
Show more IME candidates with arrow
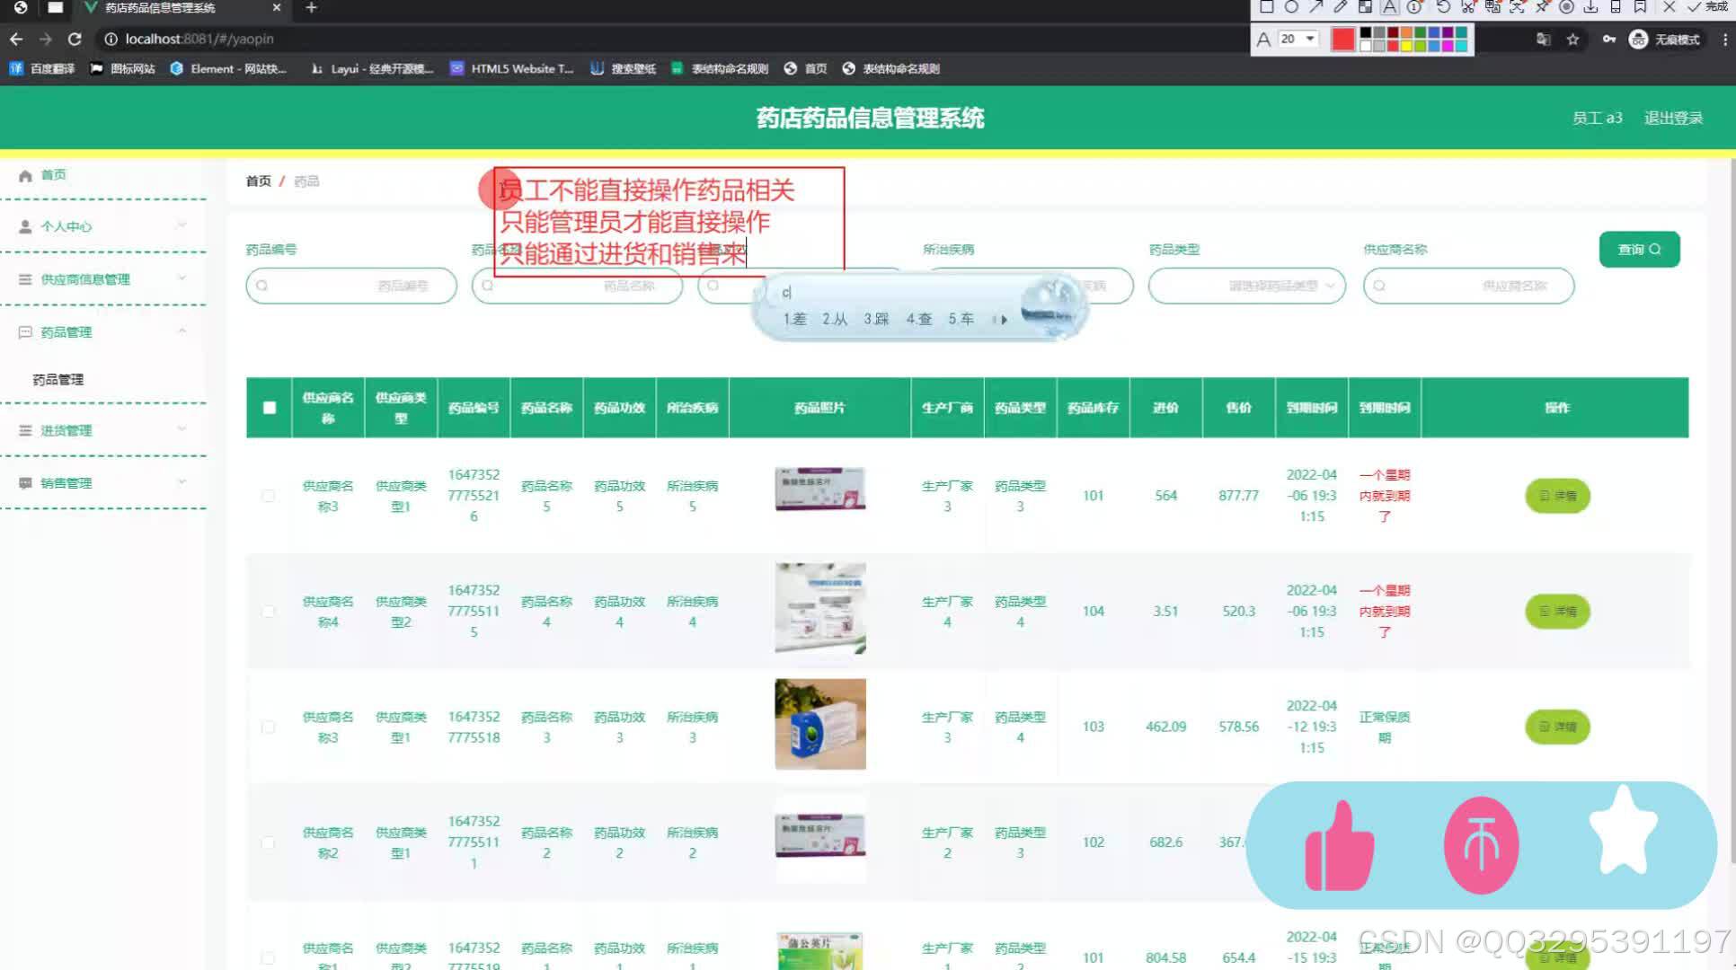click(x=1004, y=319)
